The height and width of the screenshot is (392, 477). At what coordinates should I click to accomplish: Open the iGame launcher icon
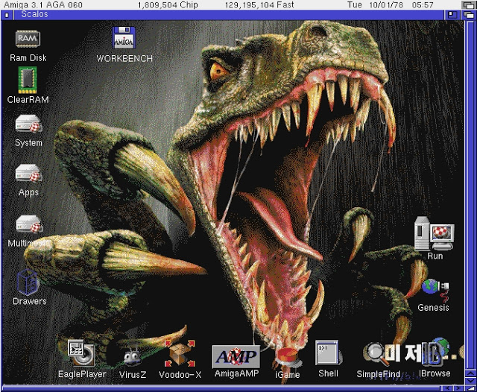tap(287, 358)
